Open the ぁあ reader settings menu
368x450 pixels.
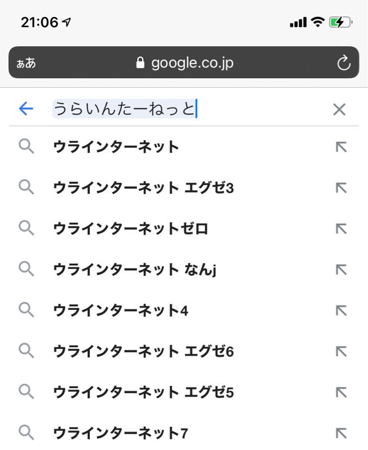[26, 63]
